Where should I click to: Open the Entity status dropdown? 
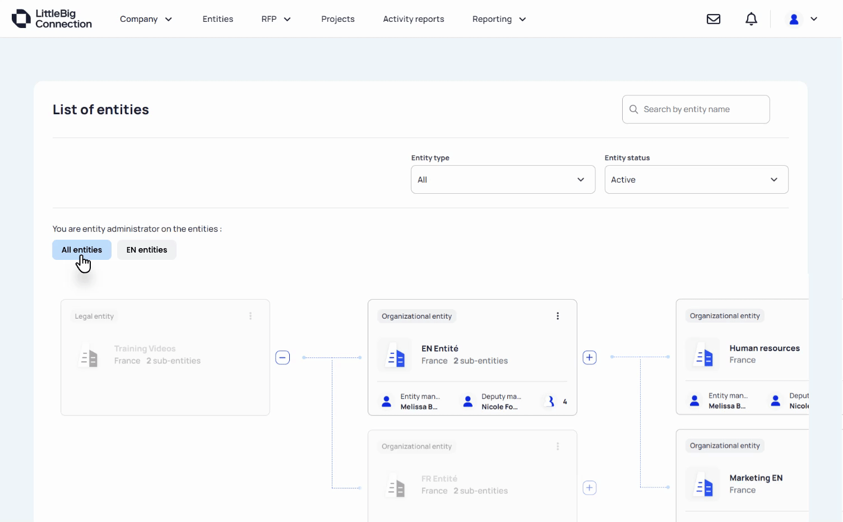click(x=696, y=180)
